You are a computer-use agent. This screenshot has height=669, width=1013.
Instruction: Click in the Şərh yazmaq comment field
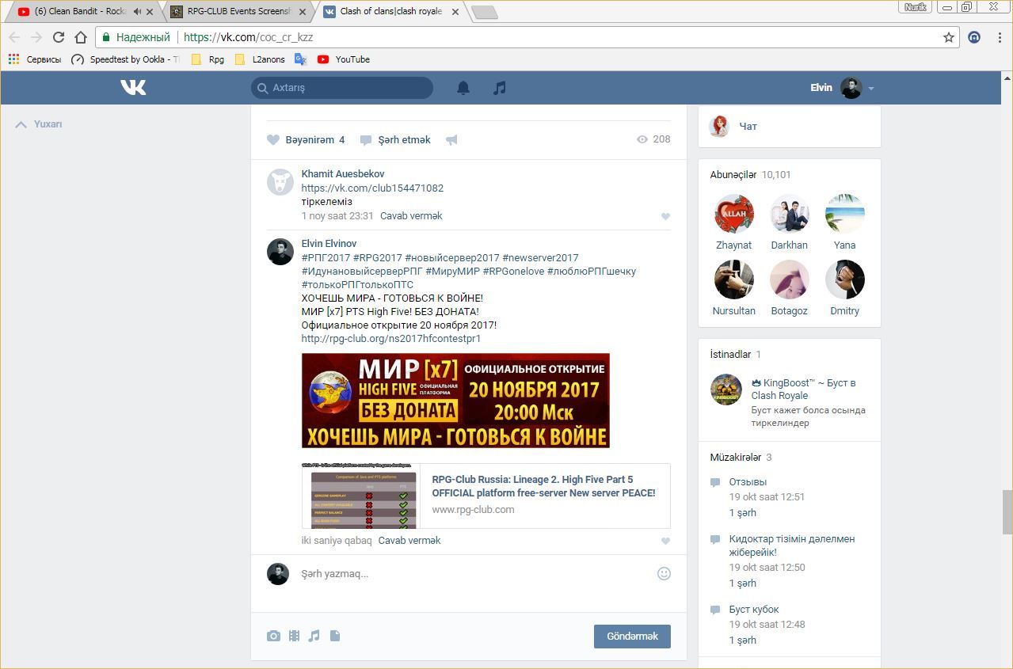click(x=475, y=574)
